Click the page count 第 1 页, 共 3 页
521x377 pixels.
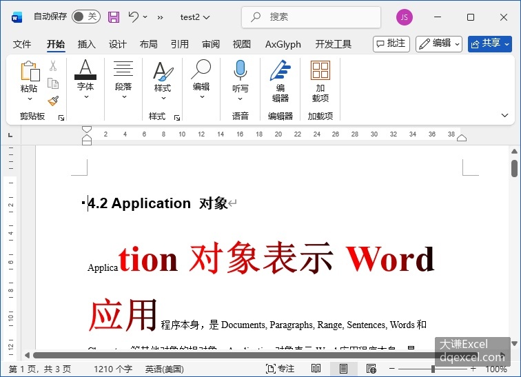(x=39, y=369)
